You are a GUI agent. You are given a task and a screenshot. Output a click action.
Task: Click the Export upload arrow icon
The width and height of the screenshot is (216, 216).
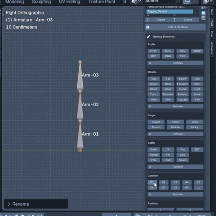point(174,20)
